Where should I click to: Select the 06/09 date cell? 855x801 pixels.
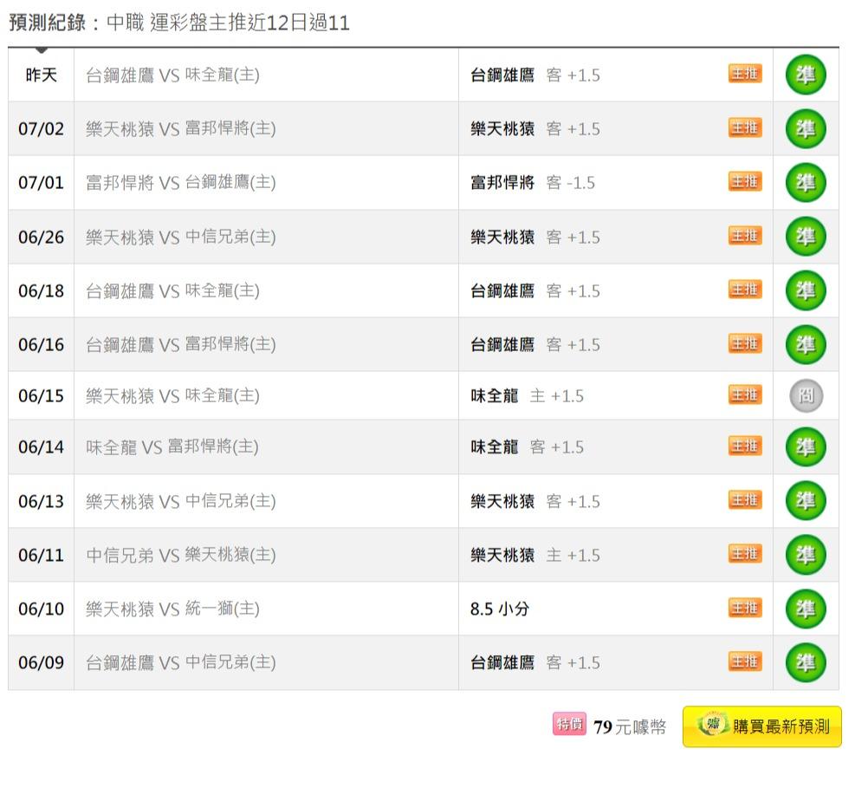click(41, 662)
